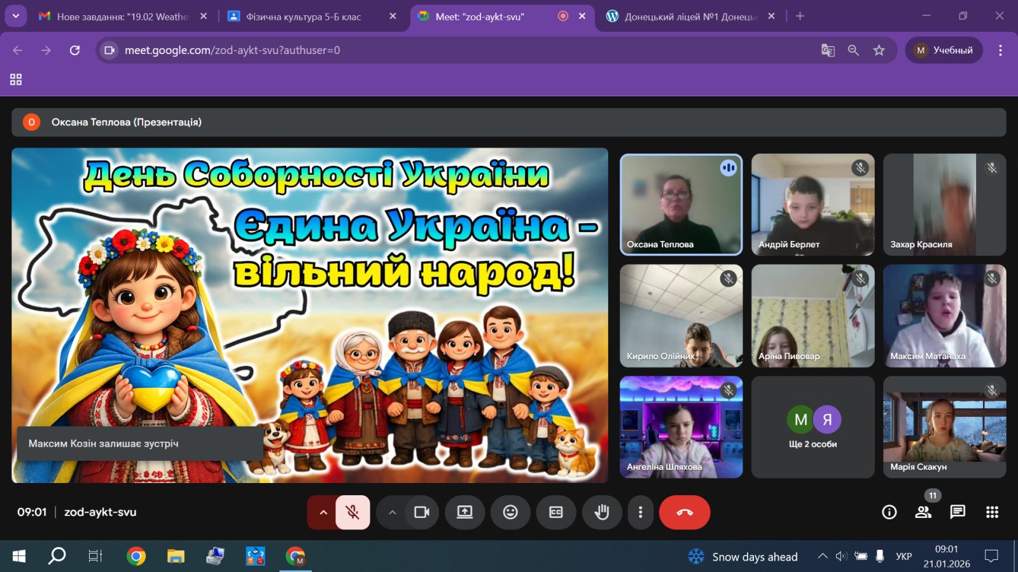The image size is (1018, 572).
Task: Start sharing your screen
Action: pos(464,512)
